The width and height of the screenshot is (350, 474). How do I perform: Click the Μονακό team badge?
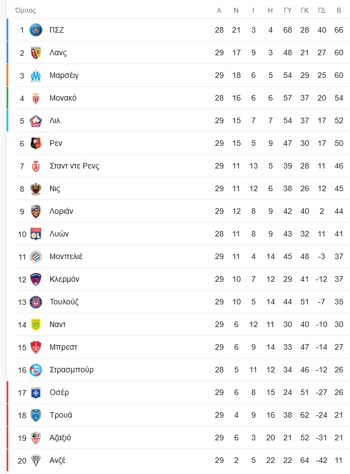point(36,98)
